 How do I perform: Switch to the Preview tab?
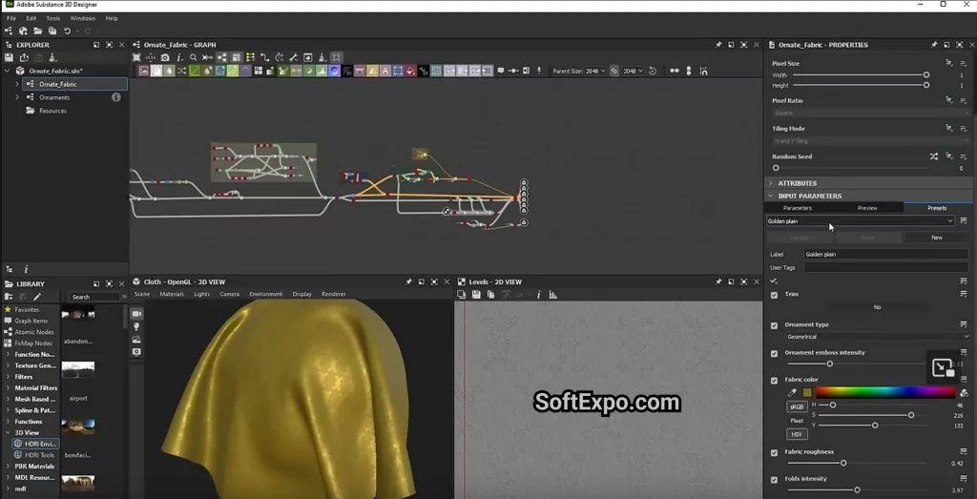pyautogui.click(x=867, y=208)
